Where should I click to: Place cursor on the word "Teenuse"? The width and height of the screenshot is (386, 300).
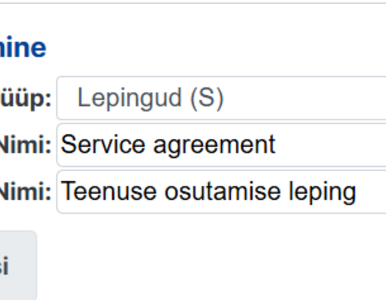point(109,191)
